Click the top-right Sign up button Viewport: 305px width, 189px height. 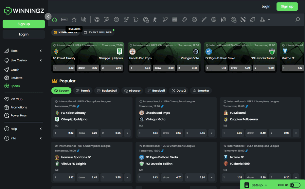pos(287,7)
